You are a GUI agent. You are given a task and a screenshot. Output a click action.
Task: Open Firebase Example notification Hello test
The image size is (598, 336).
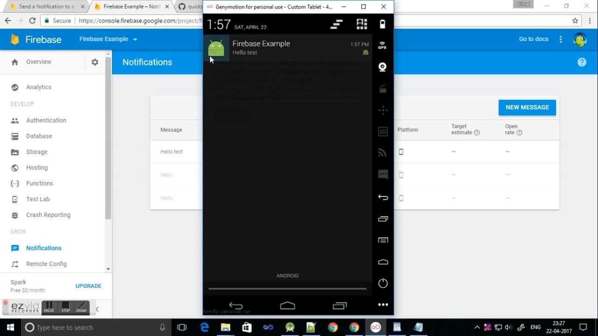(287, 48)
